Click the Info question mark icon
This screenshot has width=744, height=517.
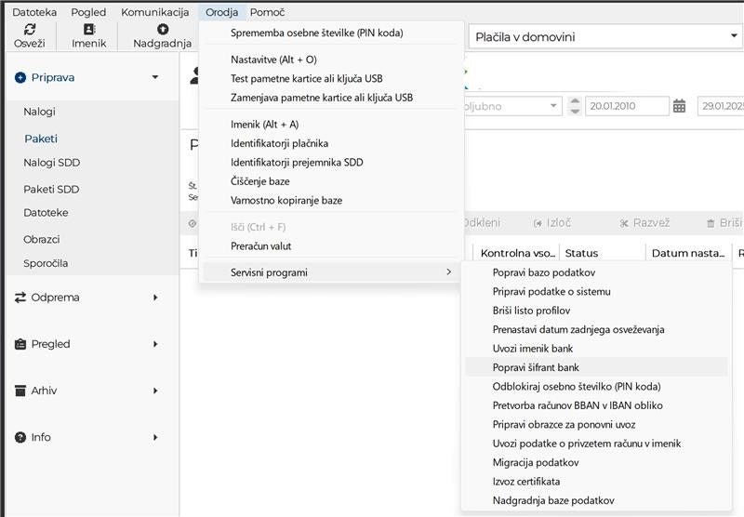pyautogui.click(x=20, y=437)
